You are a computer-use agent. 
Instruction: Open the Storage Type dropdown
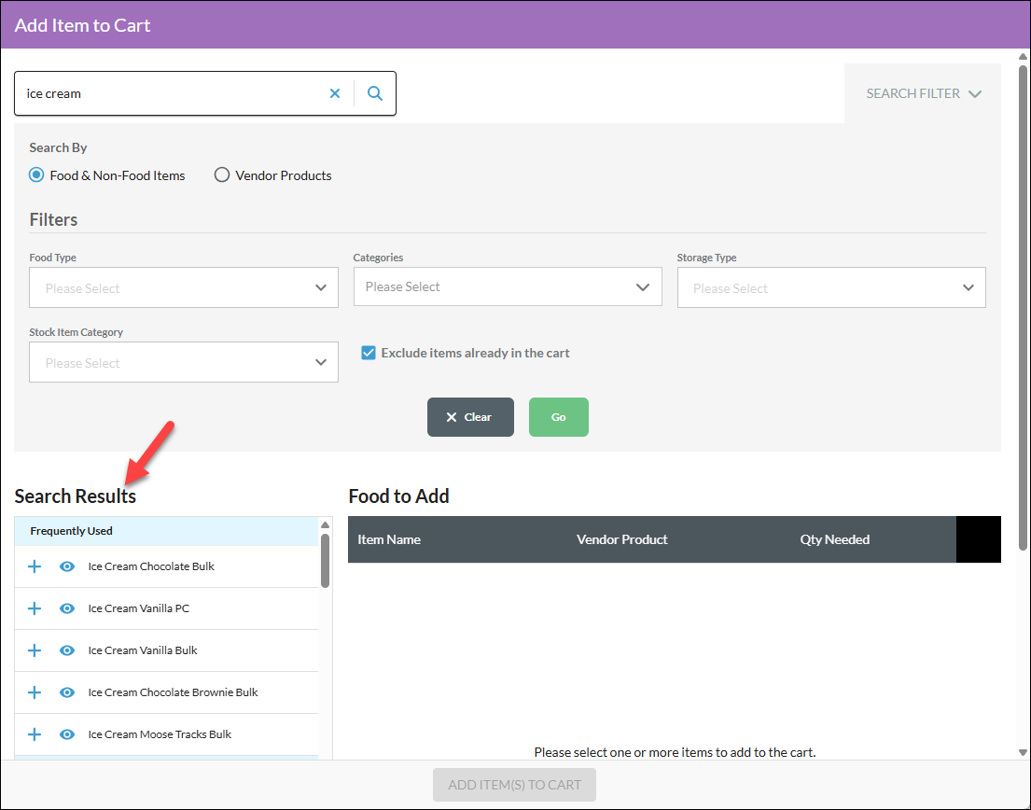831,287
